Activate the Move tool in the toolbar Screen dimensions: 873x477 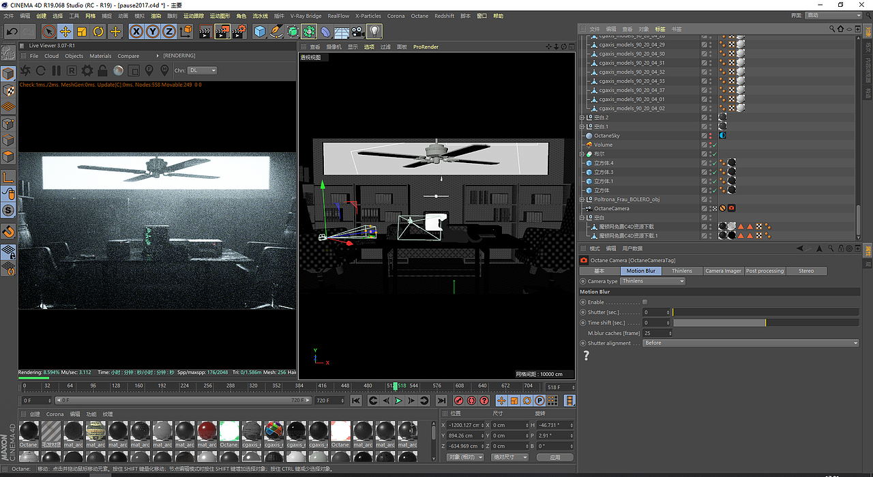coord(65,31)
